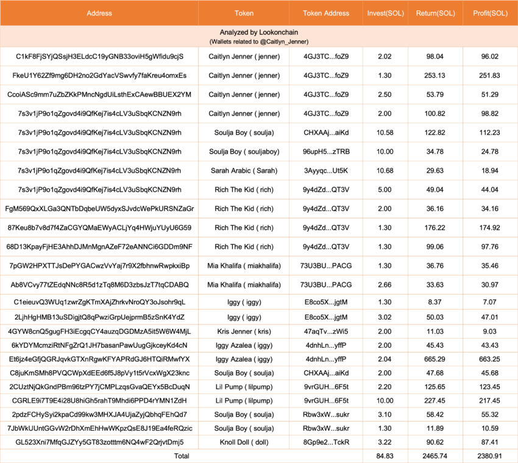Screen dimensions: 518x463
Task: Click the return value 53.79
Action: coord(435,95)
